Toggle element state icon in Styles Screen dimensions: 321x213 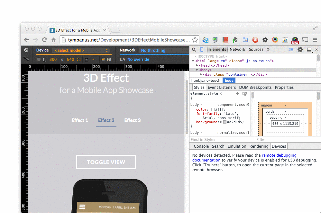point(245,94)
